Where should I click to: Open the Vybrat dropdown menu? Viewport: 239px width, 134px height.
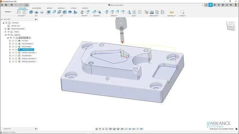(x=182, y=16)
